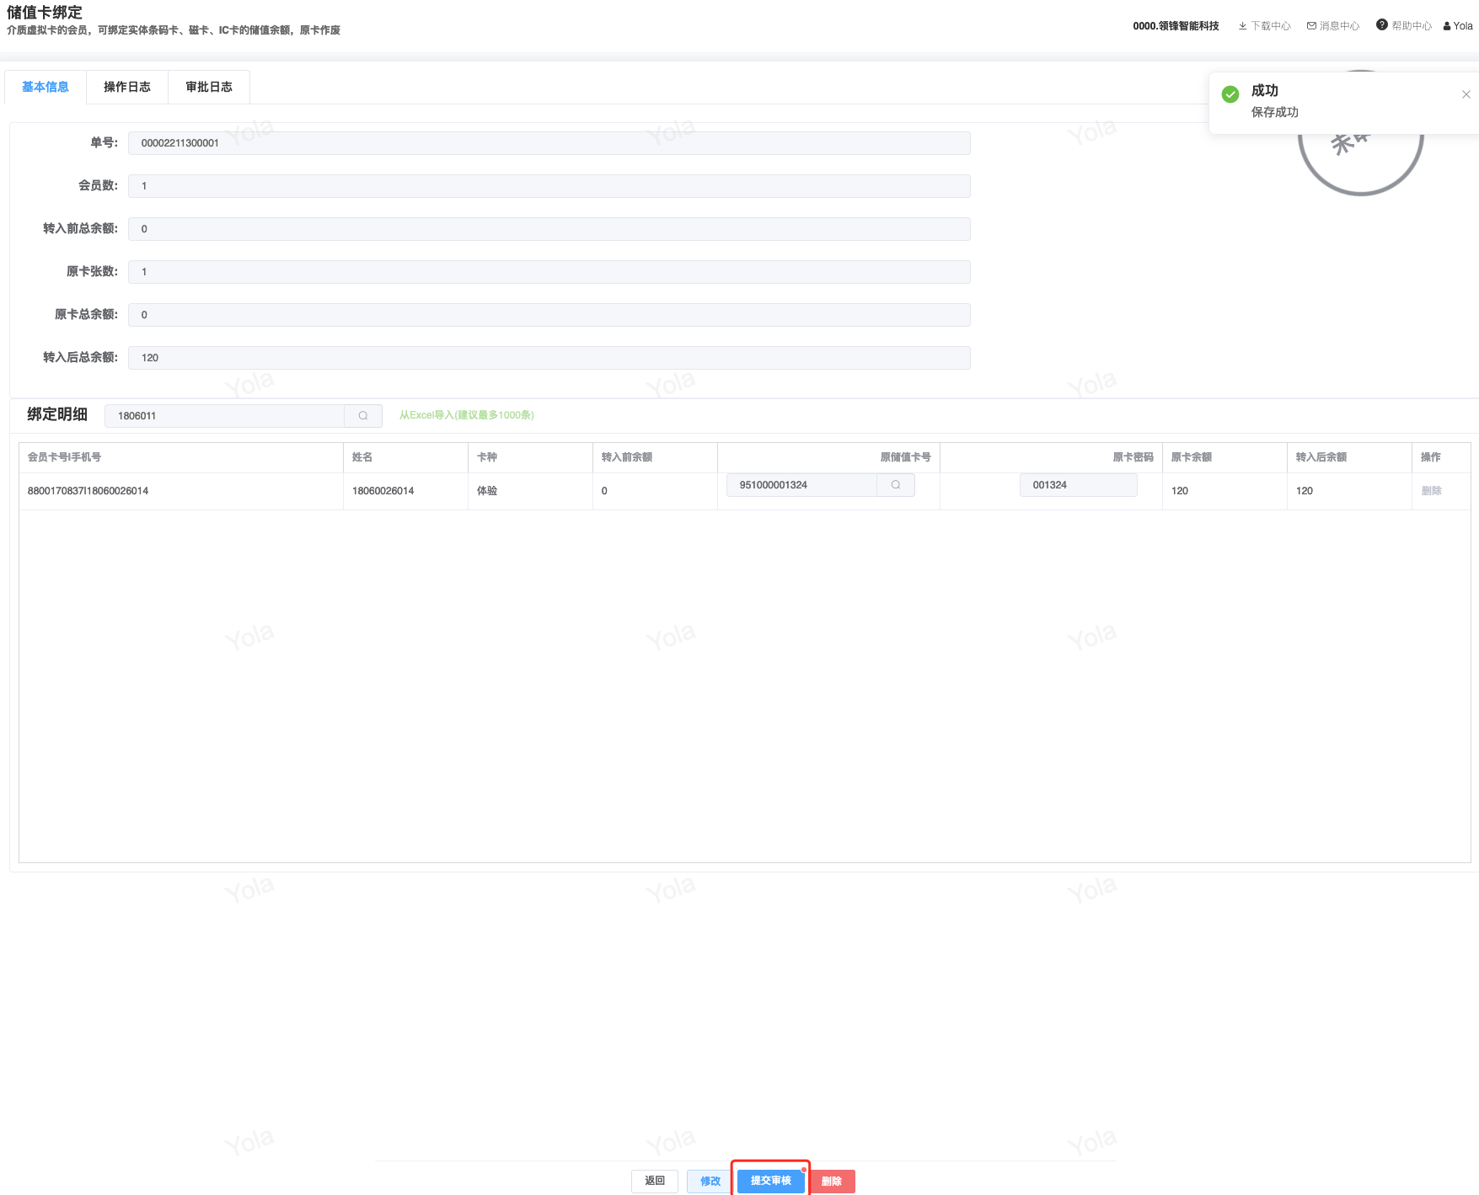Click the 卡种 column header
This screenshot has height=1195, width=1479.
click(x=487, y=457)
